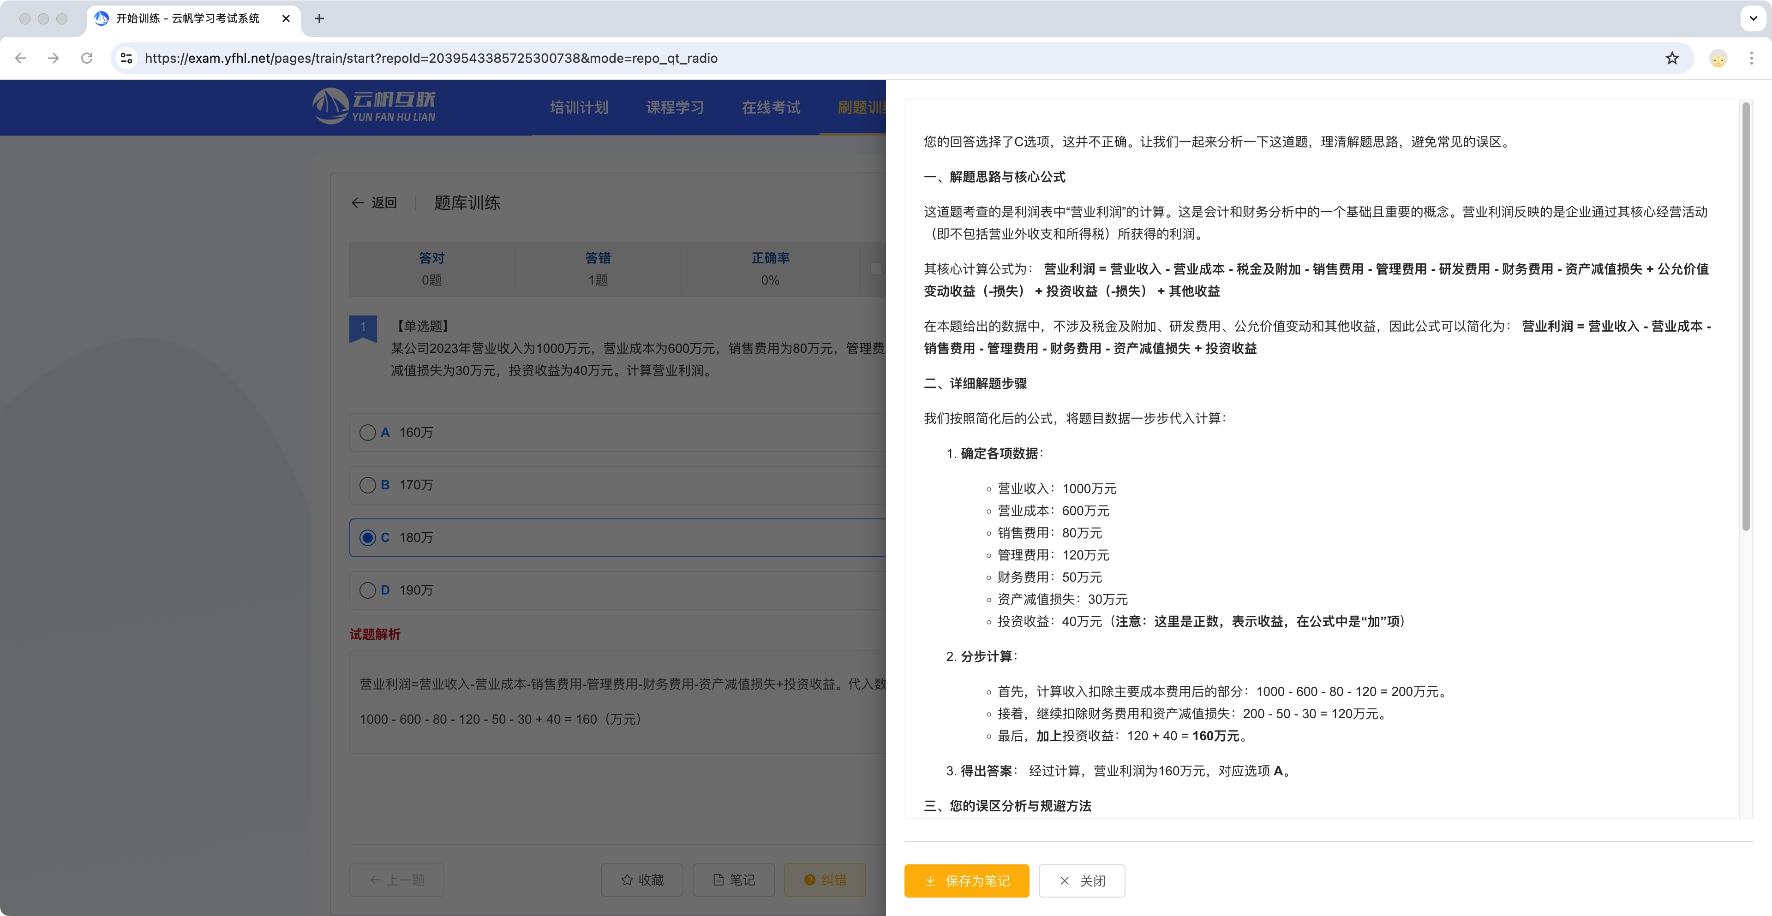1772x916 pixels.
Task: Click the profile avatar in the browser toolbar
Action: tap(1718, 59)
